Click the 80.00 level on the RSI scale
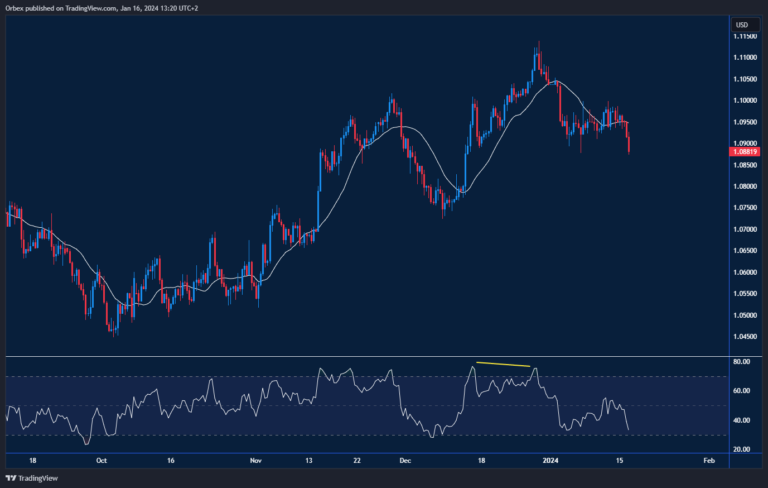Screen dimensions: 768x488 (x=742, y=361)
